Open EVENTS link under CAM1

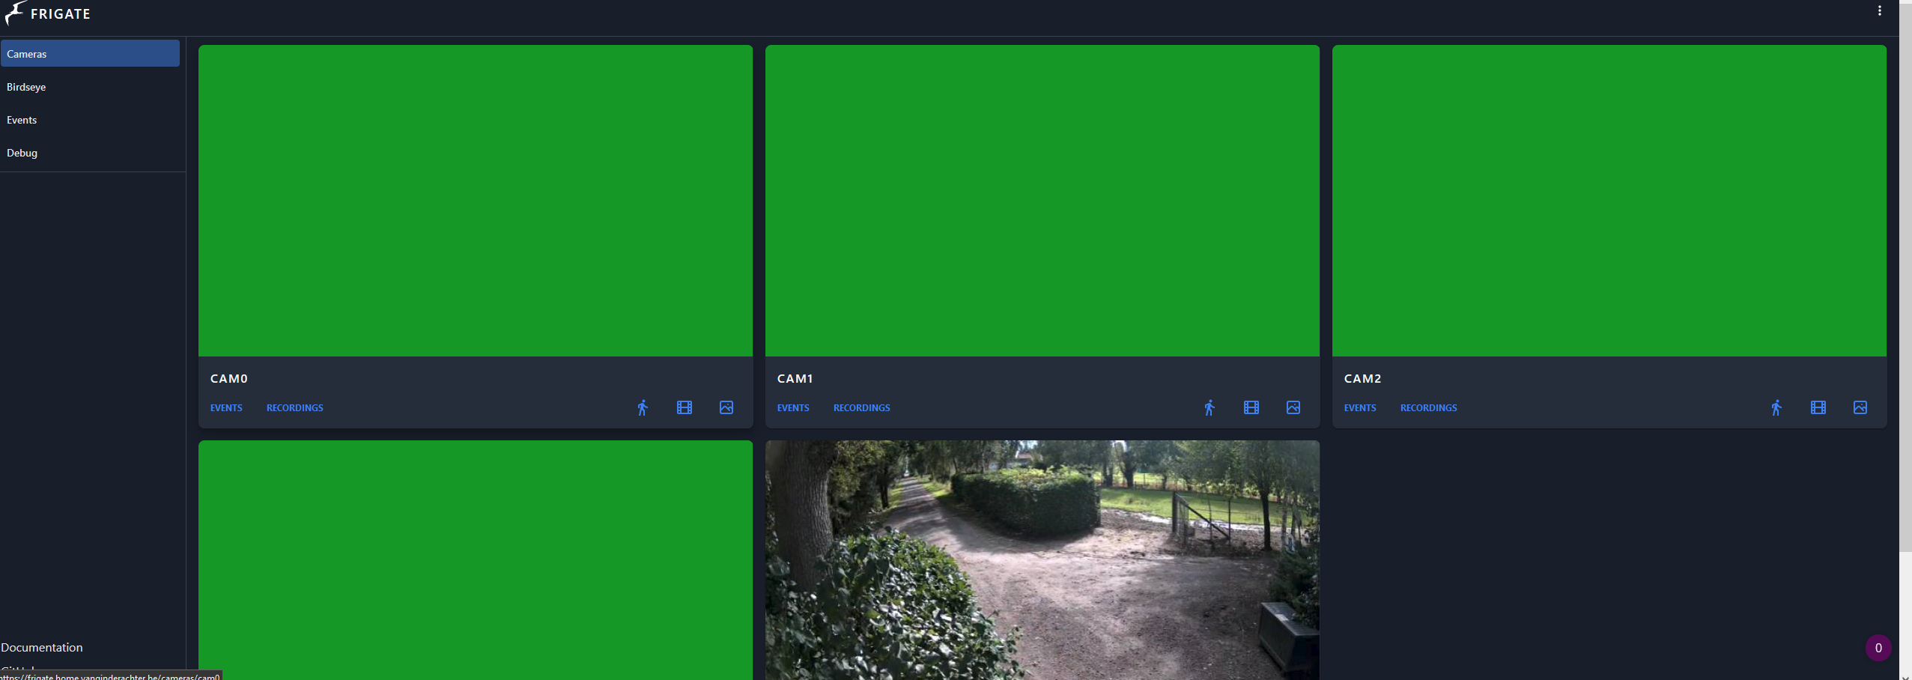click(793, 408)
